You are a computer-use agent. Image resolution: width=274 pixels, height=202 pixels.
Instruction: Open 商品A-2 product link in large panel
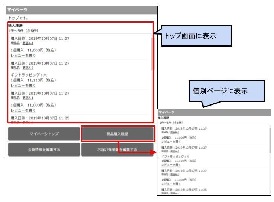click(x=27, y=68)
